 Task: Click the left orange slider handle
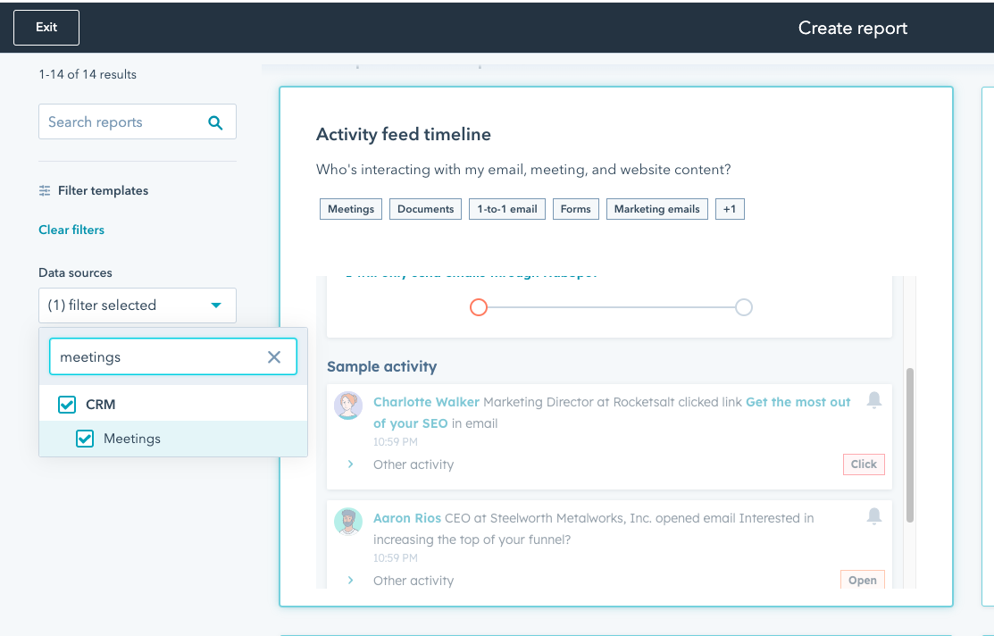(x=479, y=307)
